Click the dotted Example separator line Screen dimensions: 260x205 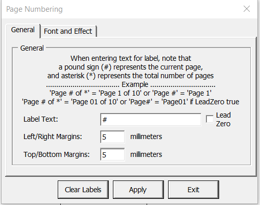(x=131, y=85)
